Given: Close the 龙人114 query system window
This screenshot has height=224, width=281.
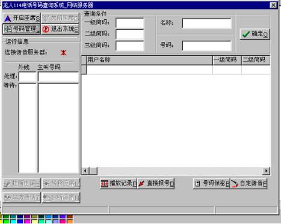Looking at the screenshot, I should pyautogui.click(x=273, y=5).
